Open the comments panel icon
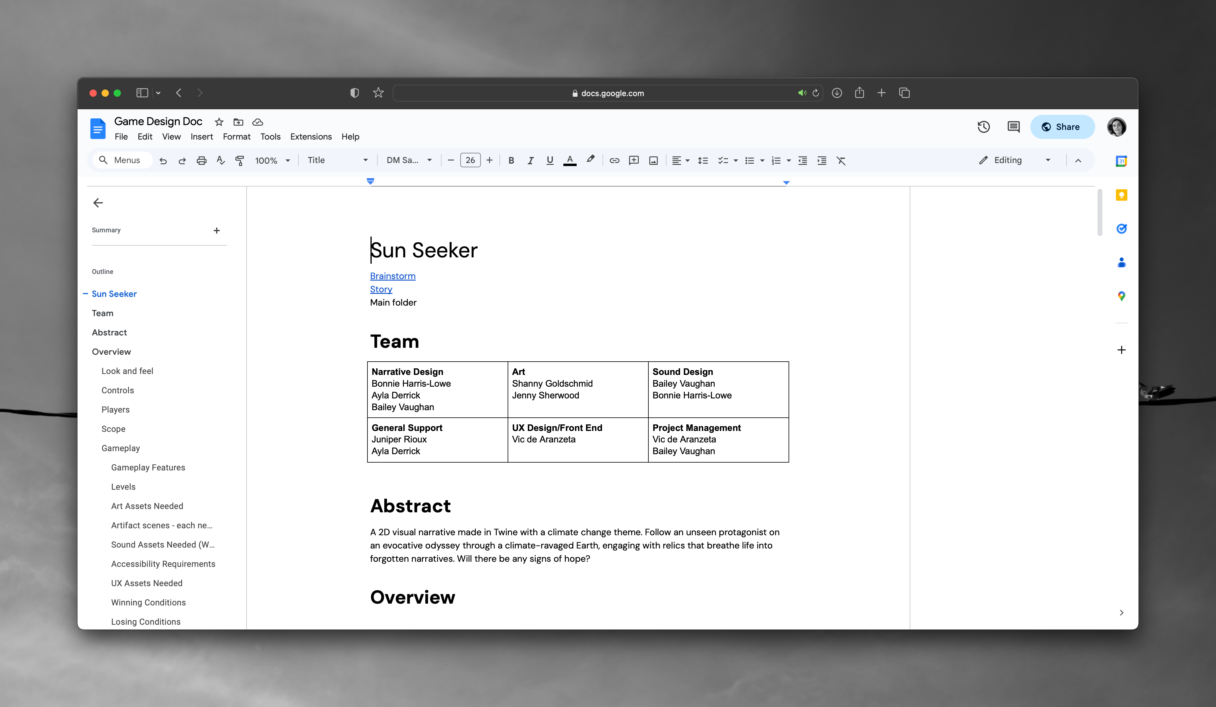This screenshot has height=707, width=1216. point(1013,127)
